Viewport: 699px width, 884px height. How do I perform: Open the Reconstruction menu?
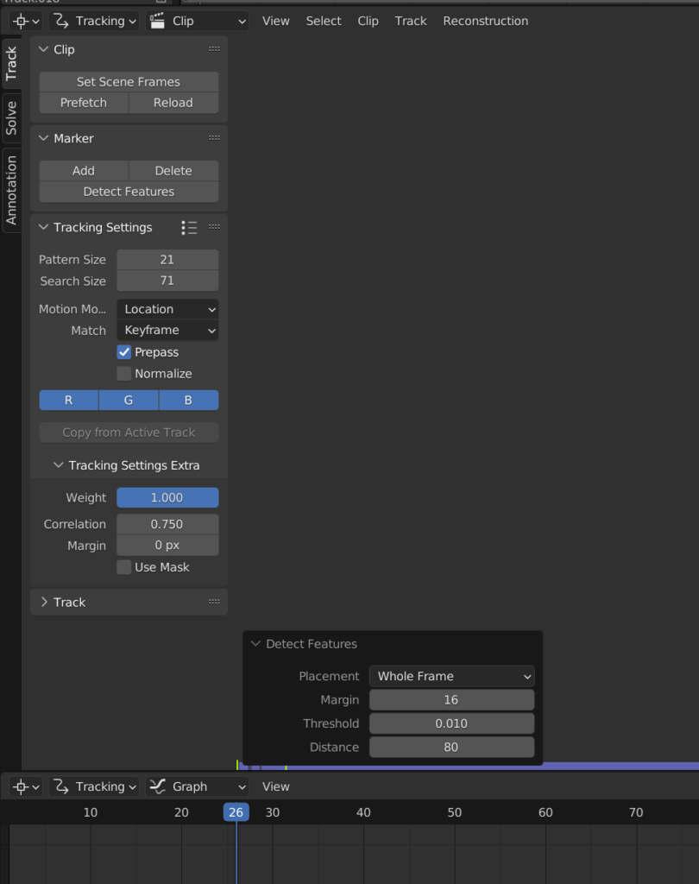[x=485, y=21]
